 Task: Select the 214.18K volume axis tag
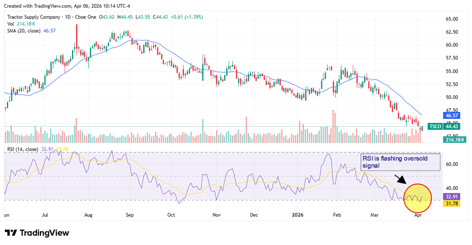[454, 140]
